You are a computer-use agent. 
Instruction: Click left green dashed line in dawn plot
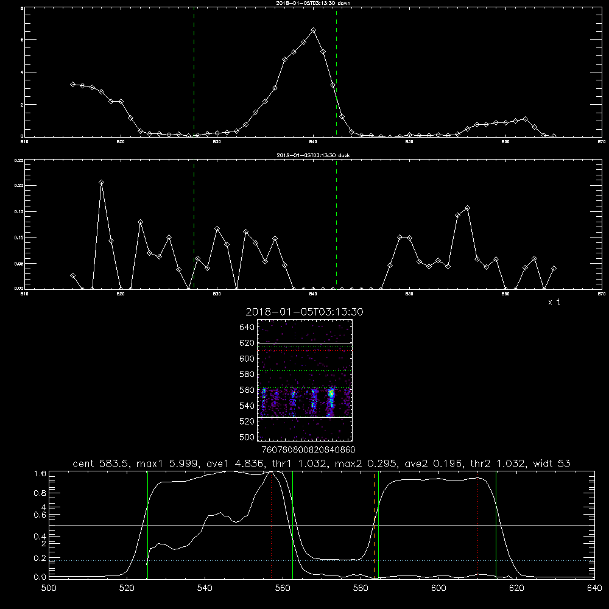(194, 72)
